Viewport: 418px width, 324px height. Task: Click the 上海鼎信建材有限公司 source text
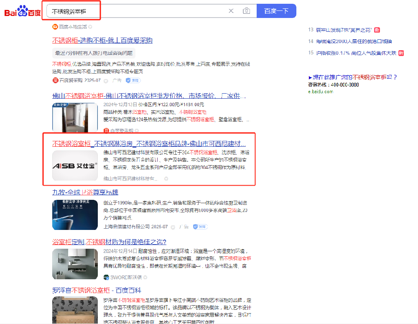(x=126, y=227)
